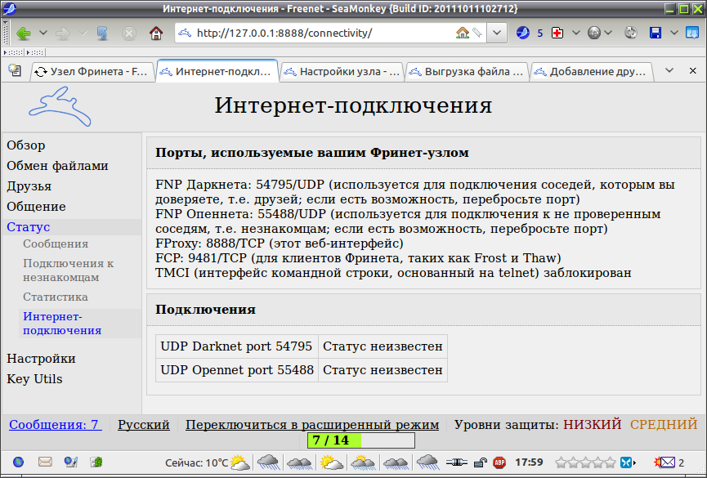Click the red cross toolbar icon
The height and width of the screenshot is (478, 707).
click(557, 33)
